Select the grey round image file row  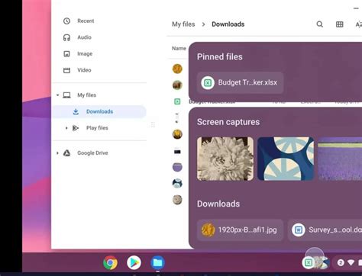(x=177, y=200)
